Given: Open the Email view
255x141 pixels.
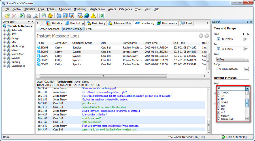Looking at the screenshot, I should (x=89, y=29).
